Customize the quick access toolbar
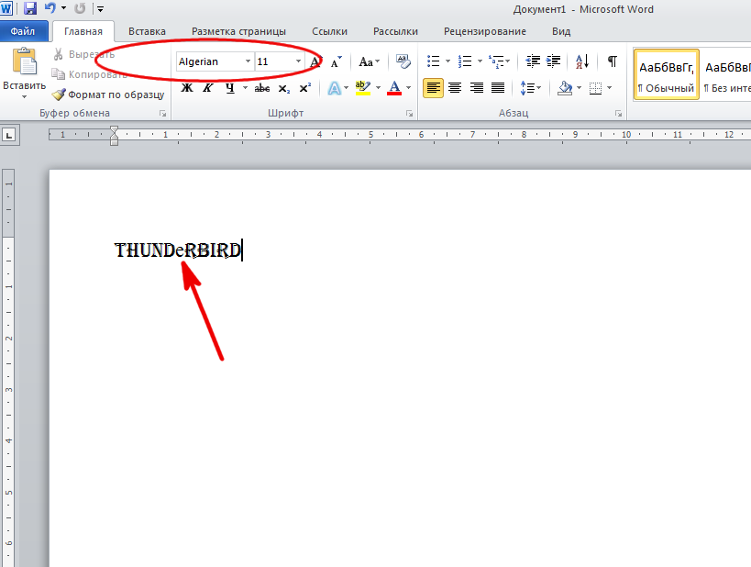 [101, 8]
